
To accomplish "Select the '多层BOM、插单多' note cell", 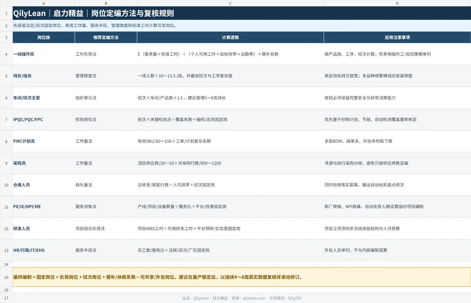I will (x=397, y=141).
